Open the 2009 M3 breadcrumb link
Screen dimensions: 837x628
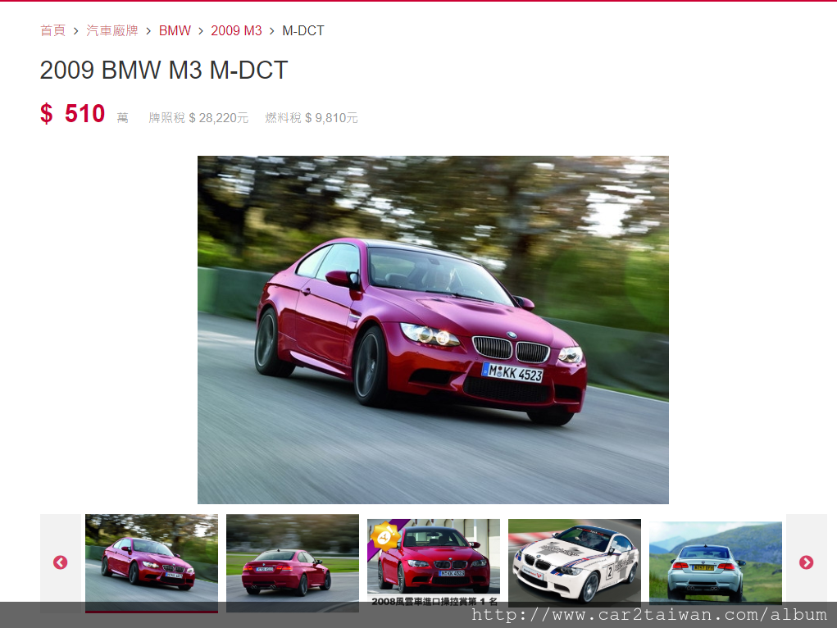pyautogui.click(x=236, y=30)
